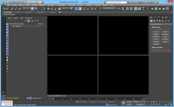The height and width of the screenshot is (107, 174).
Task: Open the Curve Editor from toolbar
Action: (x=139, y=9)
